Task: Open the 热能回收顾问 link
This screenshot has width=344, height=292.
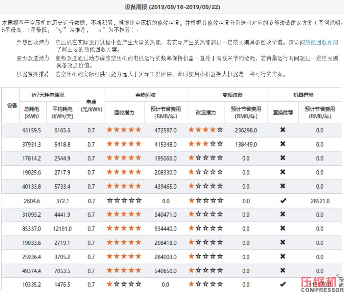Action: [x=321, y=42]
